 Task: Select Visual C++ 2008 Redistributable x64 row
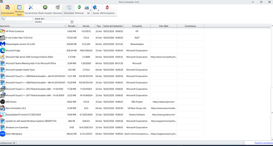click(x=102, y=76)
